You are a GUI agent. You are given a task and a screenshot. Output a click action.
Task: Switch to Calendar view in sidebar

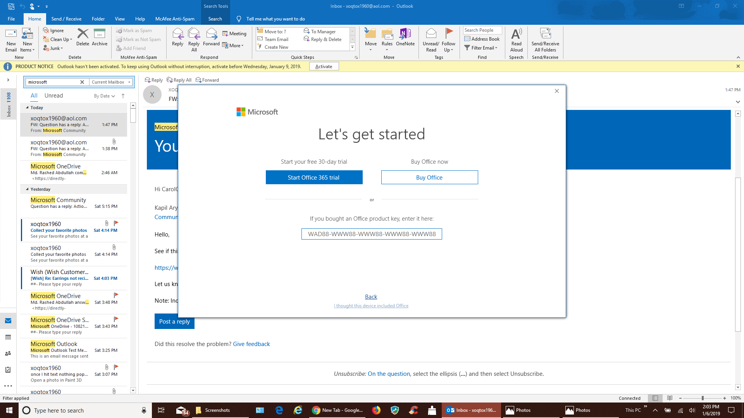click(x=8, y=337)
